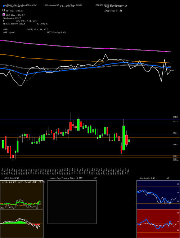Screen dimensions: 180x238
Task: Click the 344.45 price axis label
Action: (176, 145)
